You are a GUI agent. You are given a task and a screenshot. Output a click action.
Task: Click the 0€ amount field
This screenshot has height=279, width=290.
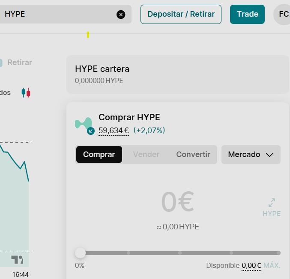point(177,202)
